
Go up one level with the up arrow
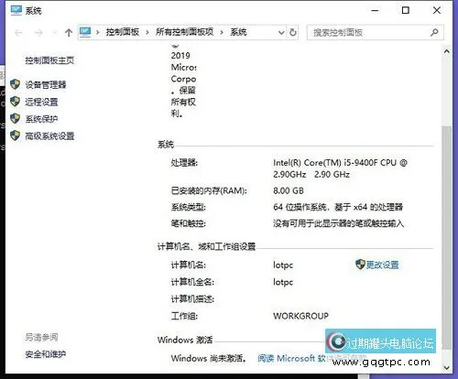point(69,33)
